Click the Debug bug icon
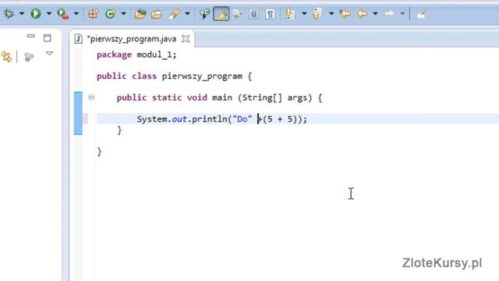 coord(9,14)
